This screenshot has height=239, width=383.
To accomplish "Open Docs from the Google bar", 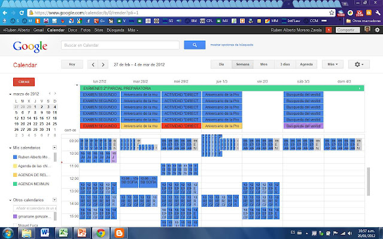I will pyautogui.click(x=72, y=30).
